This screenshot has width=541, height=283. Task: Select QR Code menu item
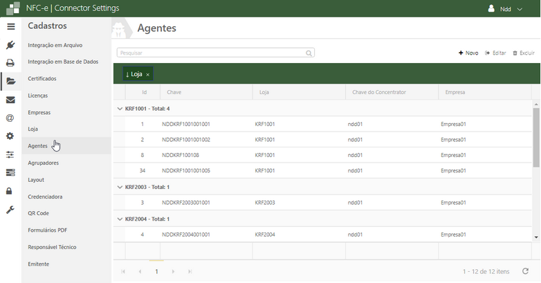[38, 213]
